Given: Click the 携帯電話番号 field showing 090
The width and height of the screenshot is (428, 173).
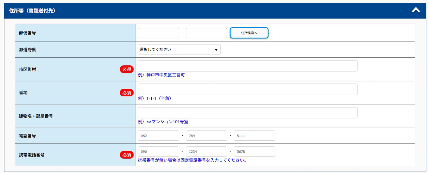Looking at the screenshot, I should pos(158,151).
